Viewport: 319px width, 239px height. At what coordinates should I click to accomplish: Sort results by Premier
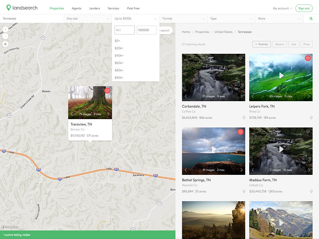point(262,44)
